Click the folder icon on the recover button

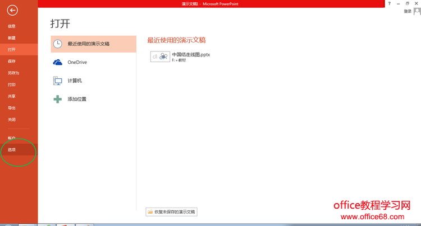click(150, 212)
